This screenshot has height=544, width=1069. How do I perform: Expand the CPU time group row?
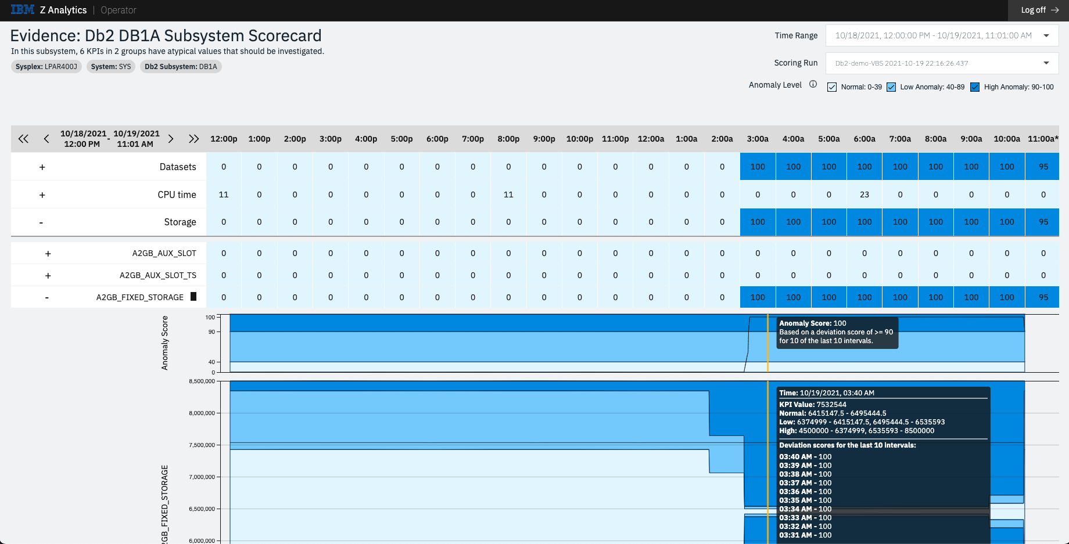tap(42, 195)
